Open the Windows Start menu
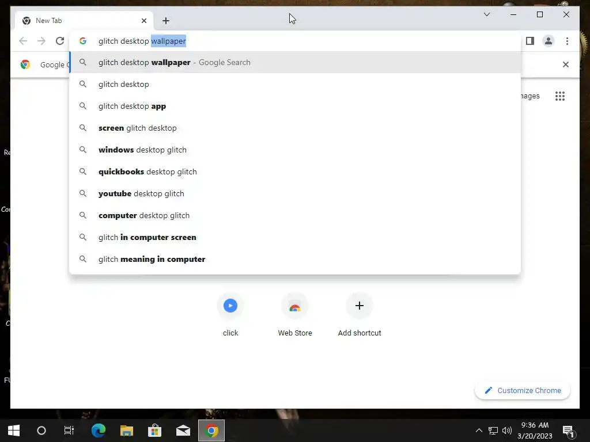Screen dimensions: 590x442 point(14,430)
